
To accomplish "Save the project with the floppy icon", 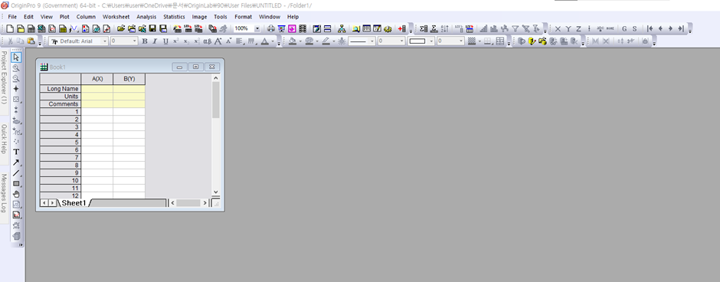I will point(152,28).
